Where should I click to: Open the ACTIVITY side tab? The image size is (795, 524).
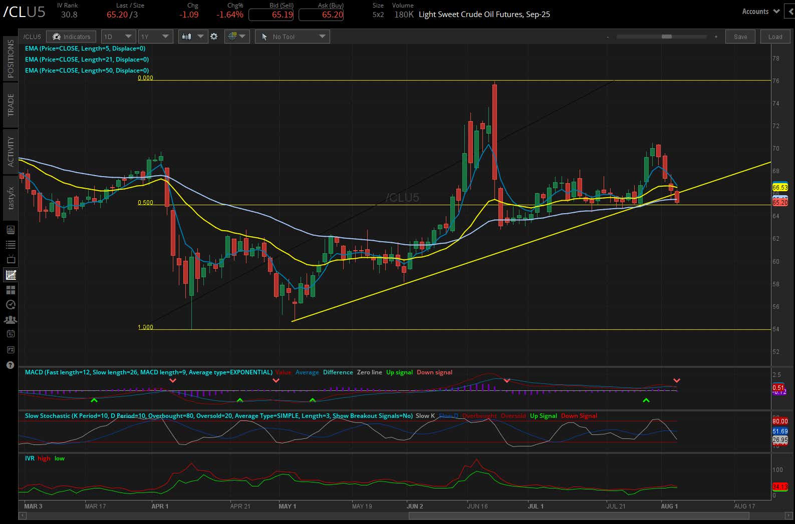(x=11, y=151)
